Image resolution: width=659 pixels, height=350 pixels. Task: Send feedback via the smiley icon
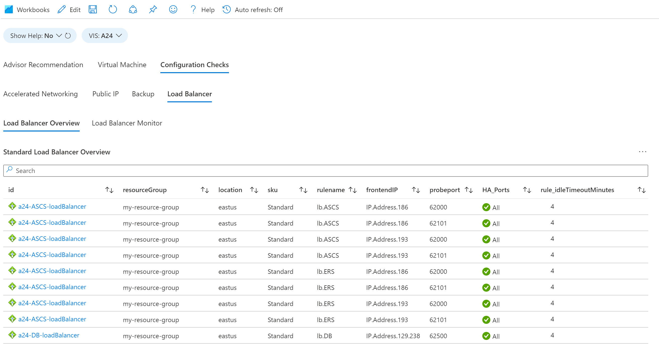coord(173,10)
